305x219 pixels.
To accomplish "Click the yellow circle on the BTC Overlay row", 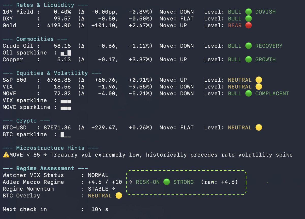I will tap(119, 196).
